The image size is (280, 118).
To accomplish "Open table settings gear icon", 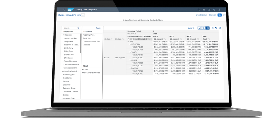I will pos(213,28).
